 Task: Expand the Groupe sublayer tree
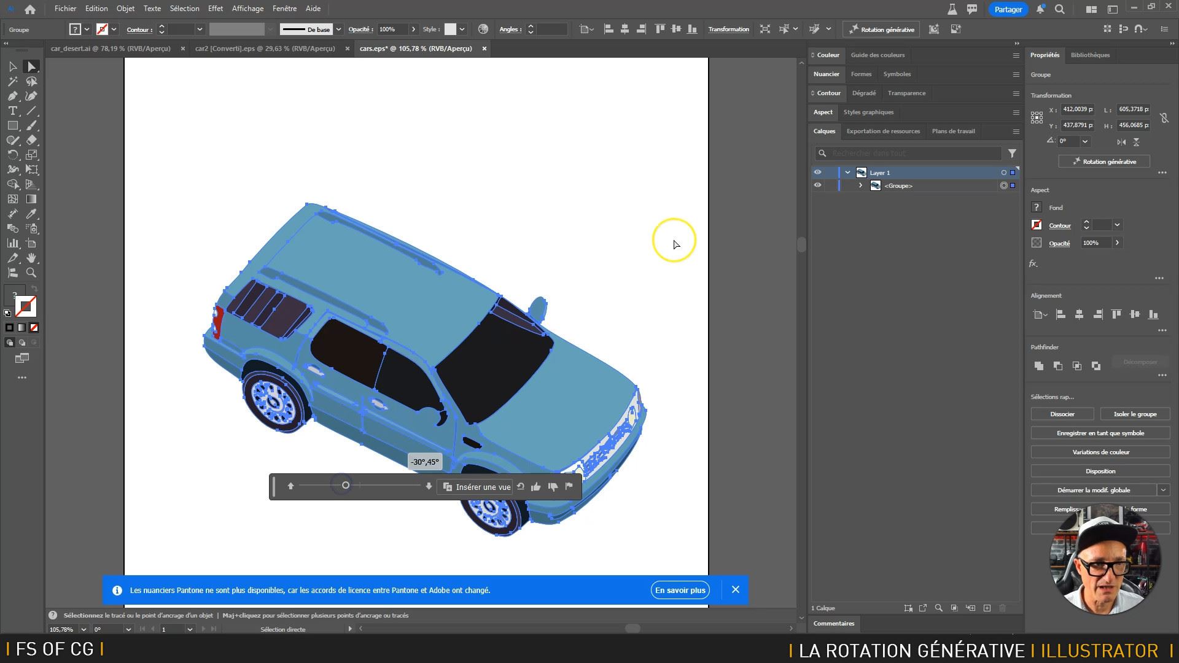click(x=860, y=185)
